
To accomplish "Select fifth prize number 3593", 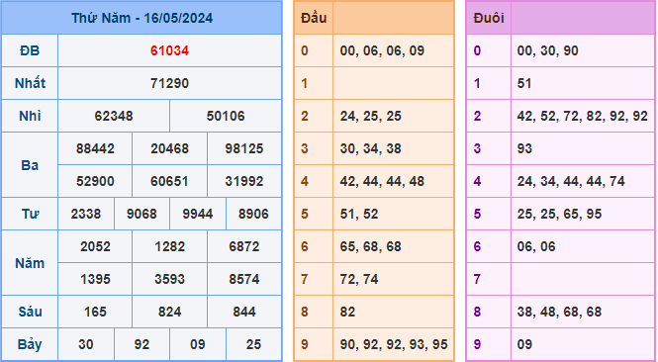I will click(169, 279).
